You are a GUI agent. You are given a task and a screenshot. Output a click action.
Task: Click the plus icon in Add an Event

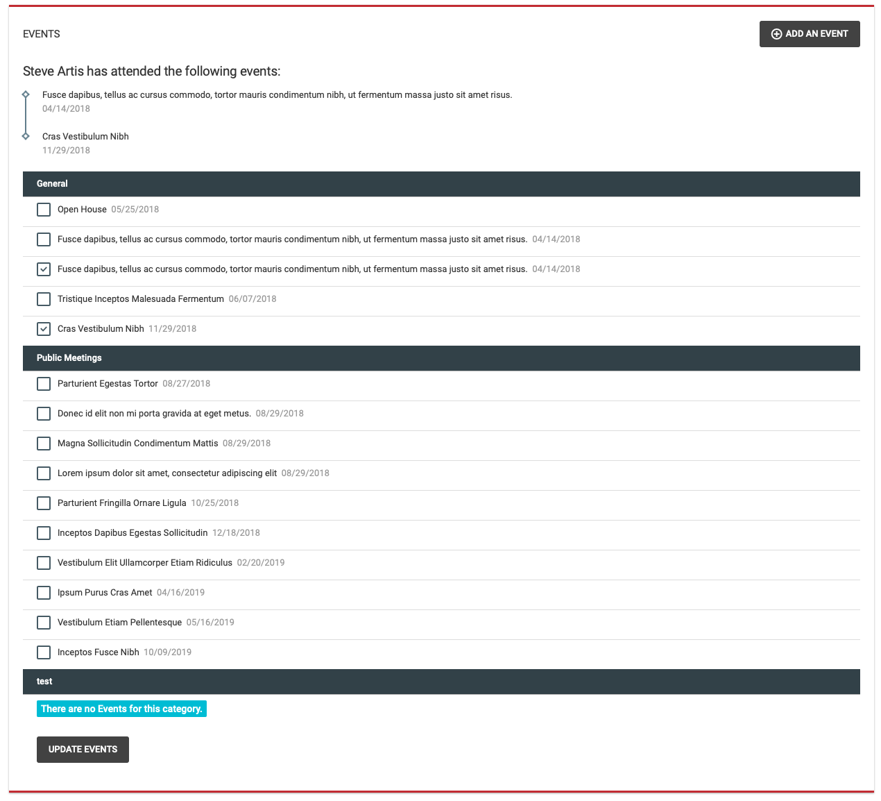776,34
